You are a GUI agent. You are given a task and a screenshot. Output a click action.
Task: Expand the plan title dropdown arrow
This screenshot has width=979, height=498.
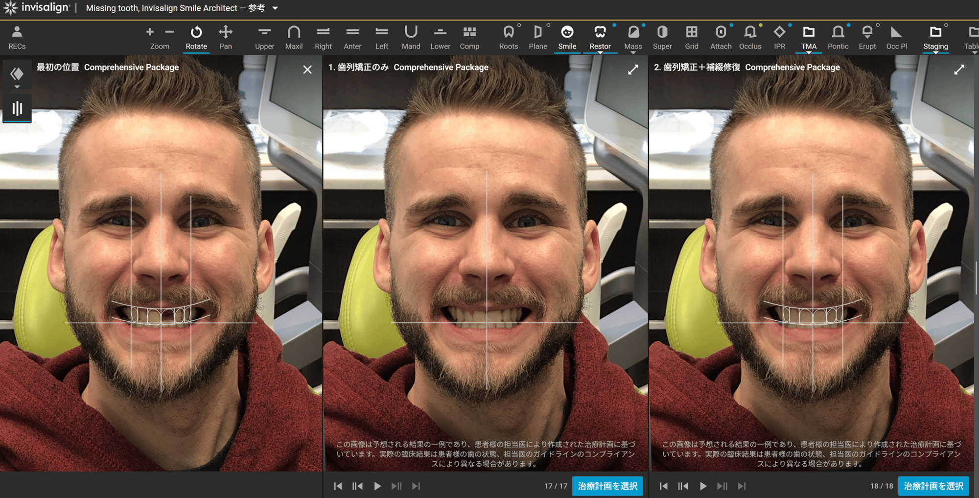coord(275,8)
